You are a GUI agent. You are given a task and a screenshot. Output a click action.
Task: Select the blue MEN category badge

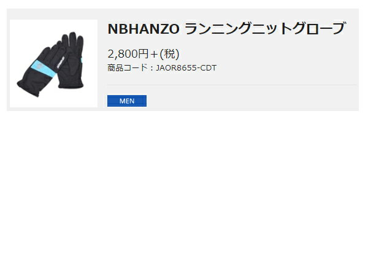(127, 101)
